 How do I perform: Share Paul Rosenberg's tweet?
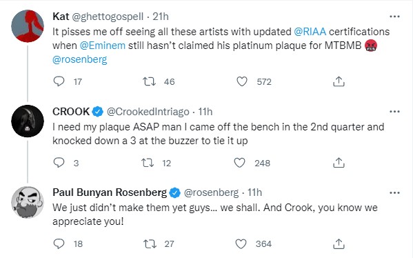[339, 244]
